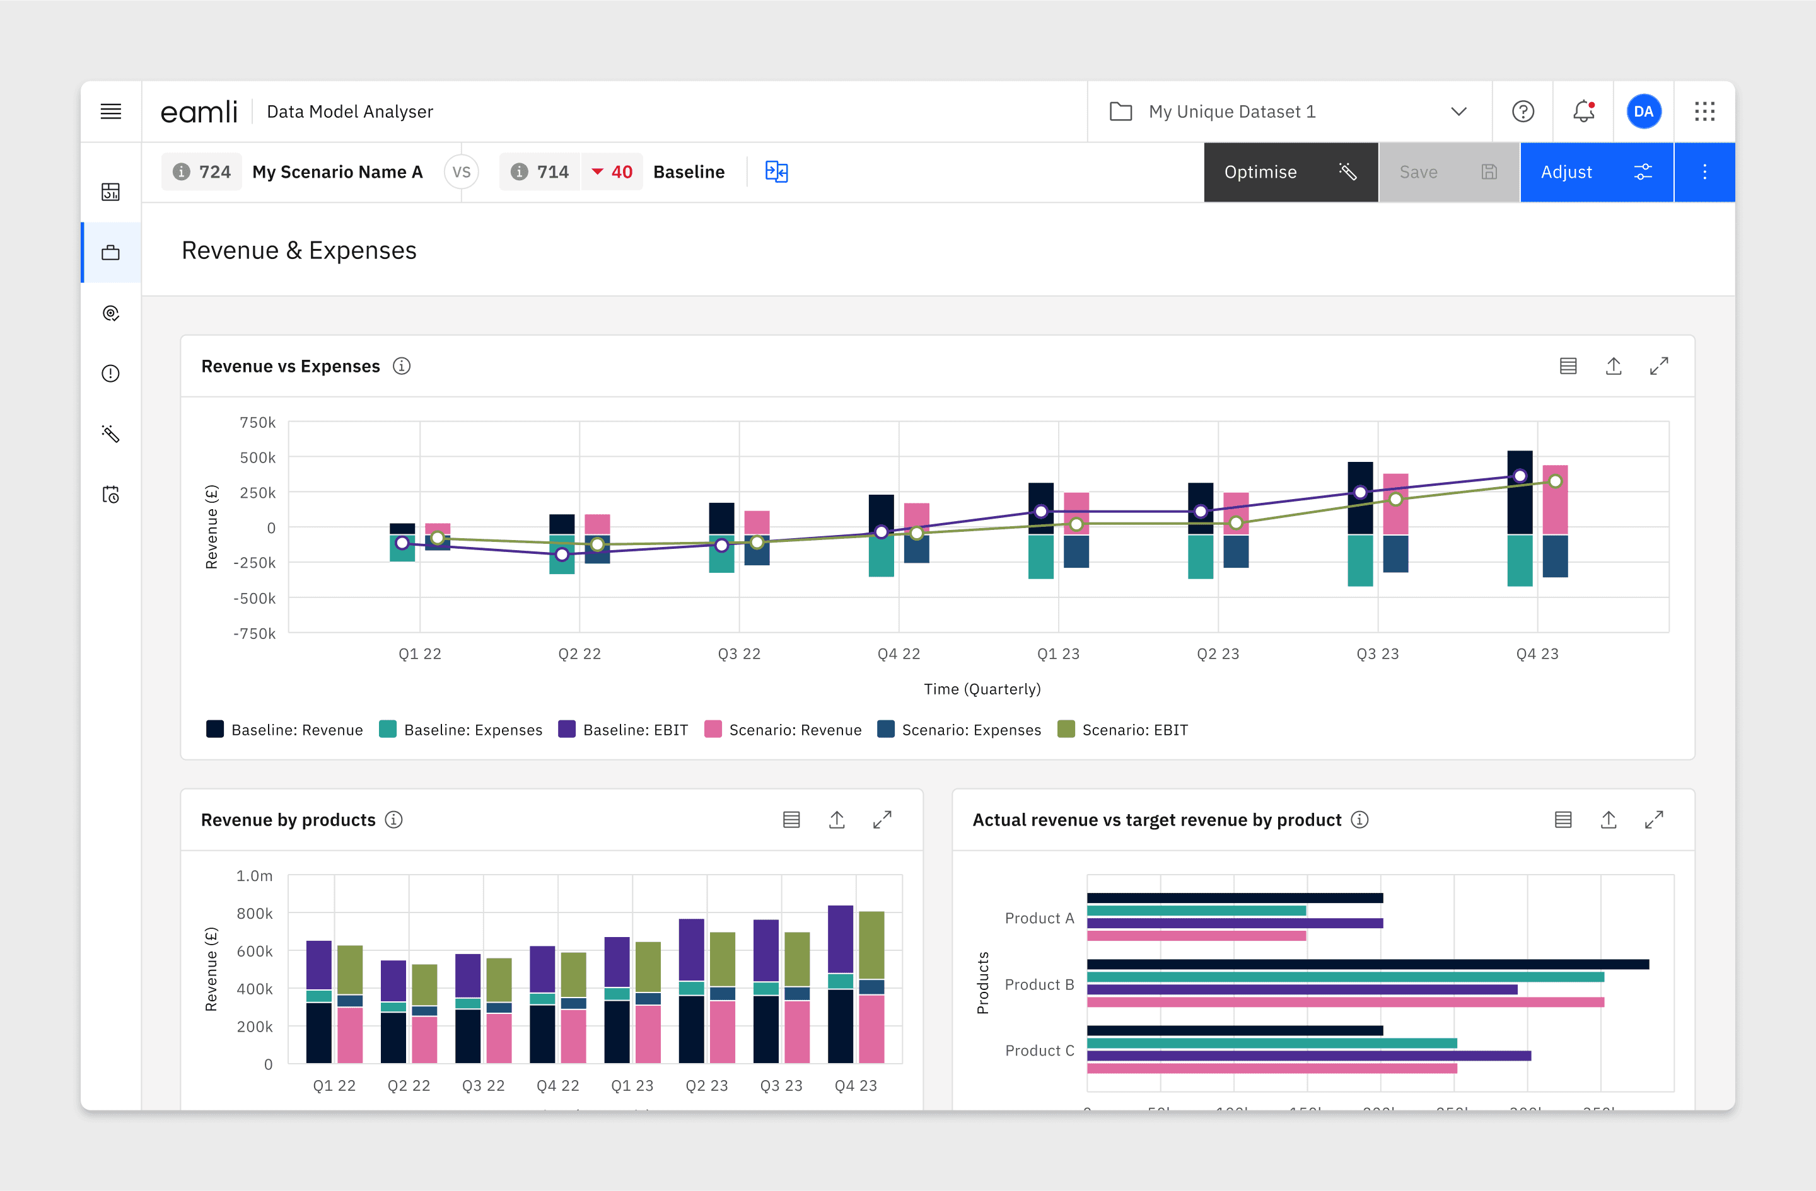The height and width of the screenshot is (1191, 1816).
Task: Toggle Baseline: Expenses legend item
Action: (472, 730)
